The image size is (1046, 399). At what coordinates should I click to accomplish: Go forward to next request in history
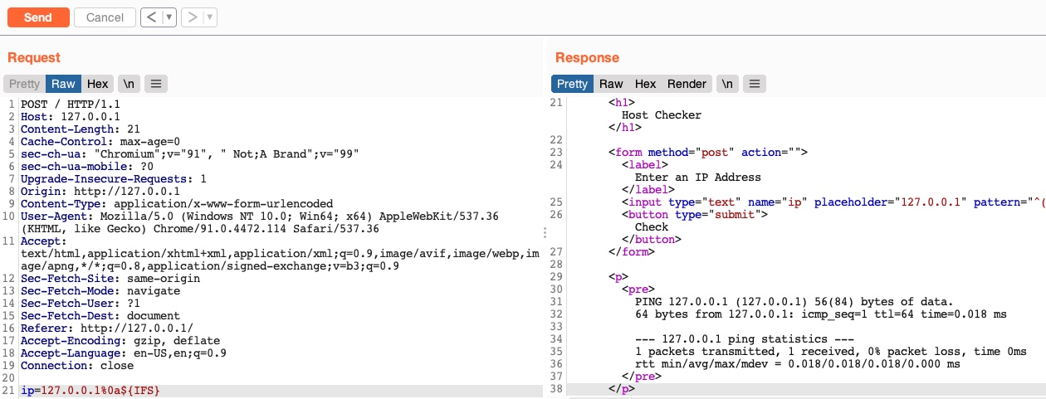tap(192, 17)
